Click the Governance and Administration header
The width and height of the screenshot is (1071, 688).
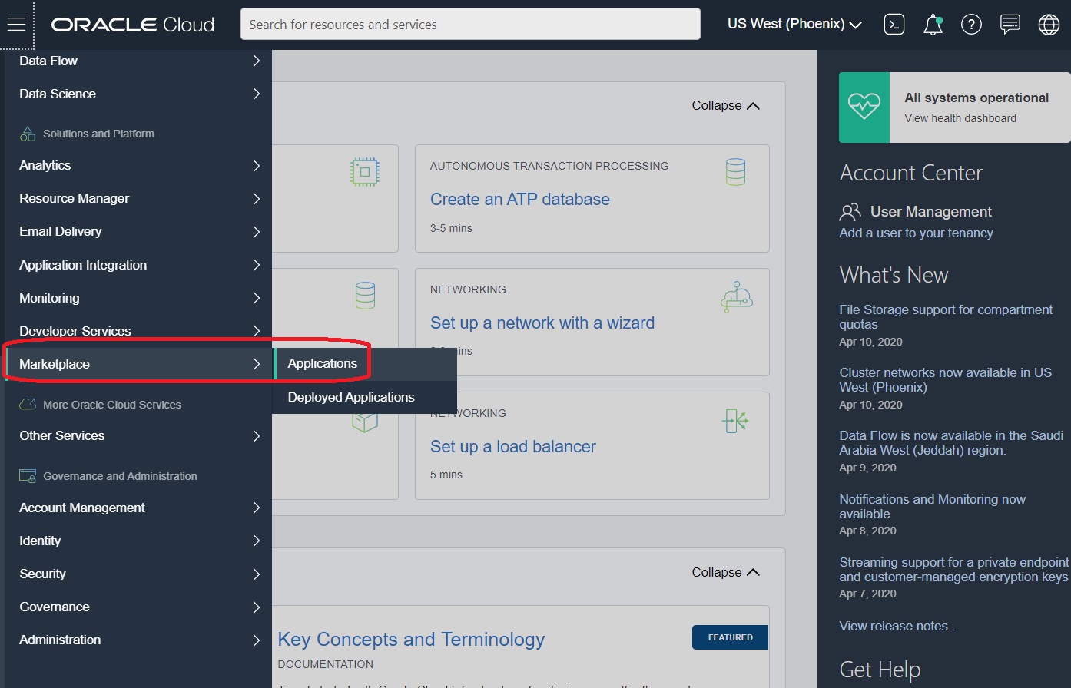click(120, 476)
